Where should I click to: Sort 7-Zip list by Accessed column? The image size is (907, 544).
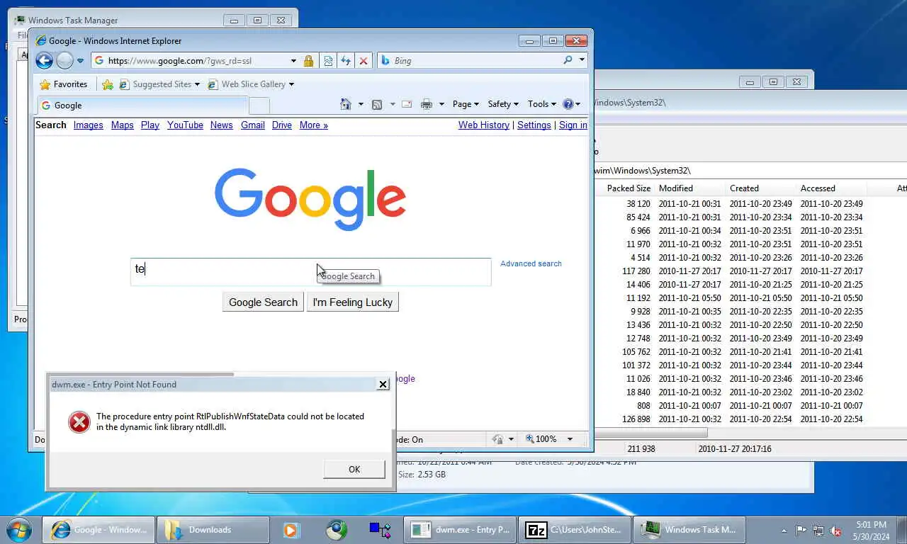coord(832,188)
